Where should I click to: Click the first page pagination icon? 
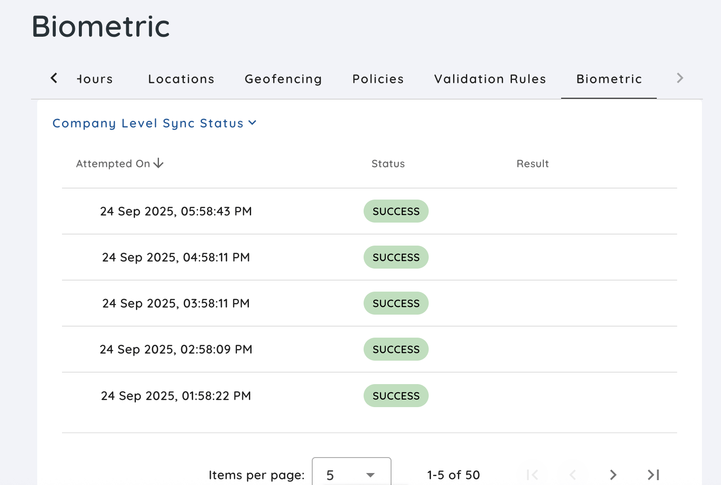(532, 475)
